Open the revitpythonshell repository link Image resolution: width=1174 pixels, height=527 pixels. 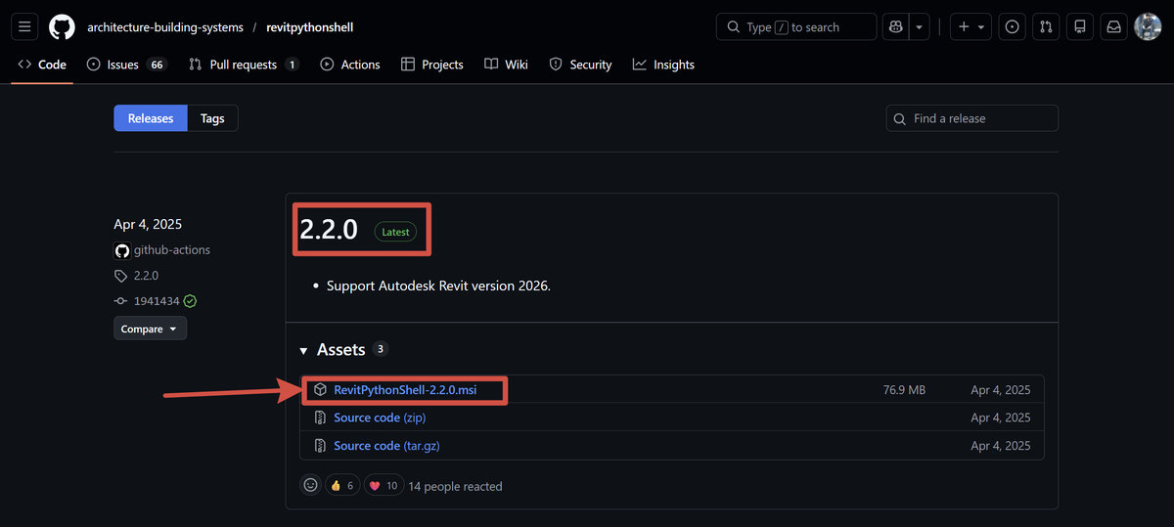(310, 27)
